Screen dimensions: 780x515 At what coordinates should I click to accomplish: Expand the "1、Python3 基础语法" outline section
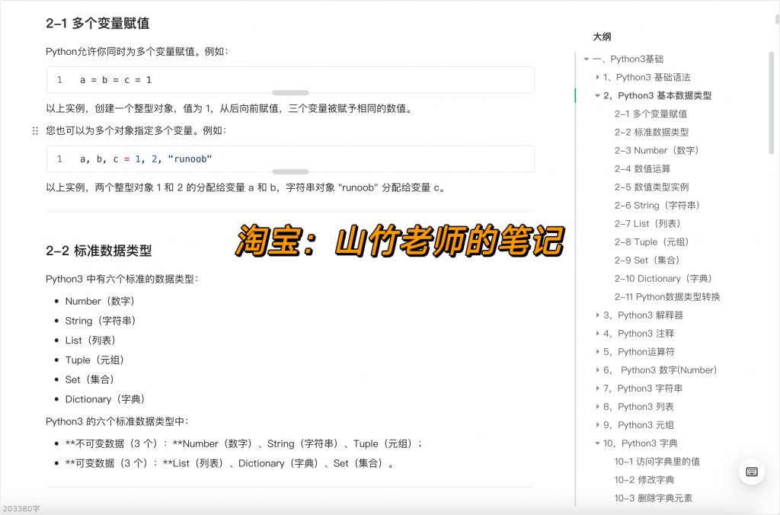coord(598,77)
